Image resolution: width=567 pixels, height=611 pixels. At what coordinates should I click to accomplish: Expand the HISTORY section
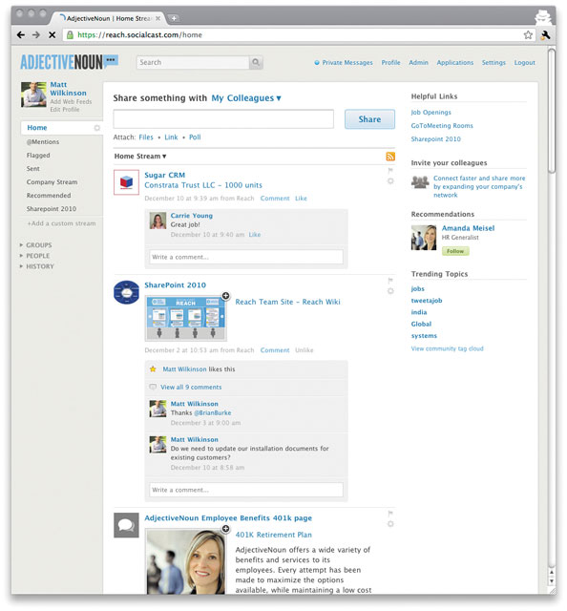tap(37, 266)
